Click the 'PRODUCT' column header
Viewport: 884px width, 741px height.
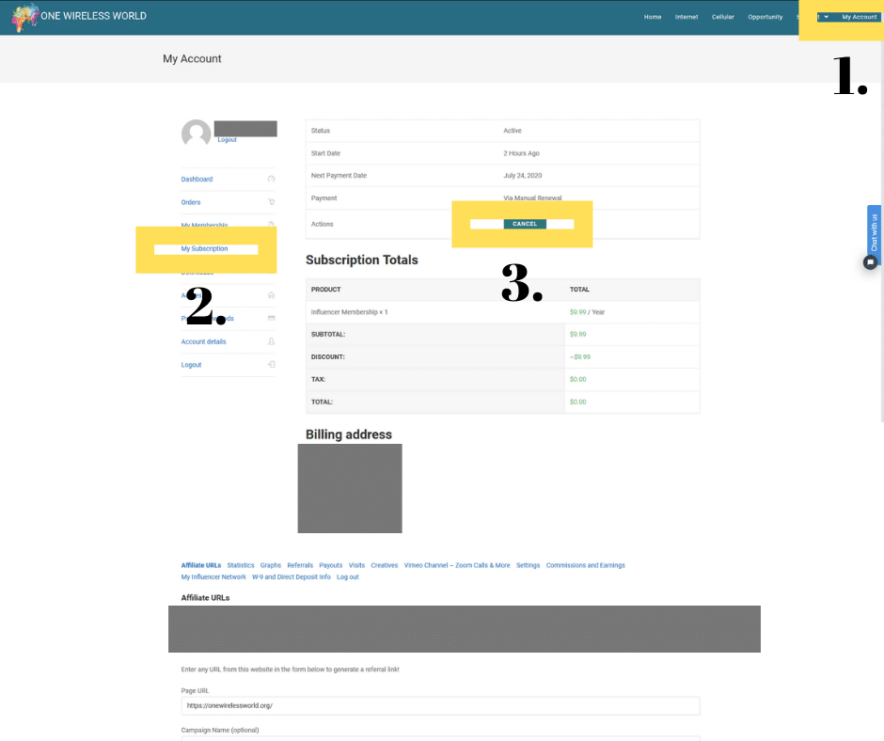(326, 290)
